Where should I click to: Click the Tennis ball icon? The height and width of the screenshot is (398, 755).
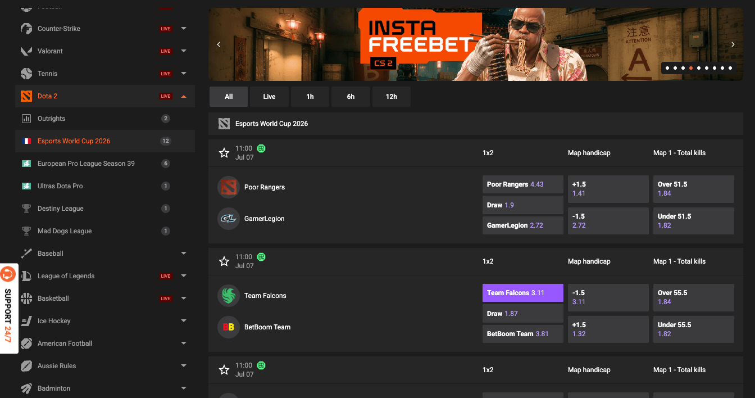point(26,74)
